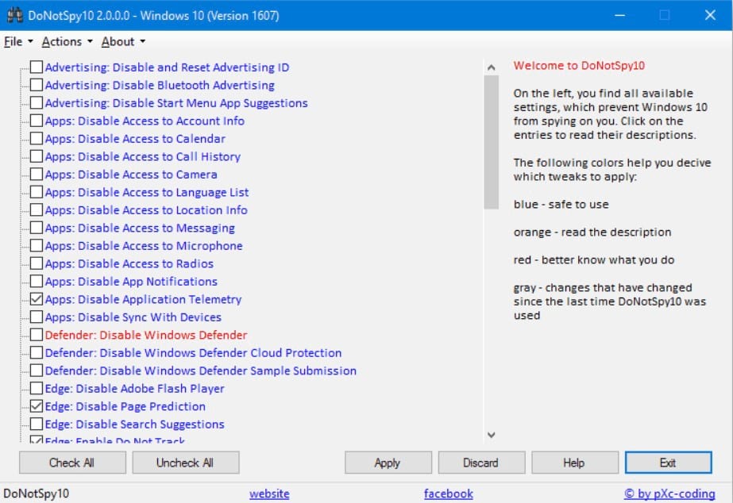This screenshot has height=503, width=733.
Task: Click the Check All button
Action: [x=72, y=463]
